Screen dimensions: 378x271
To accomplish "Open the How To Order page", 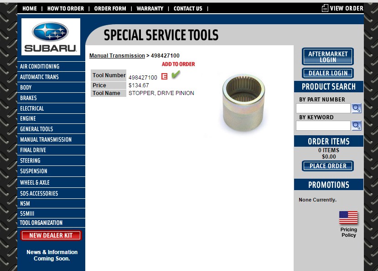I will coord(66,8).
